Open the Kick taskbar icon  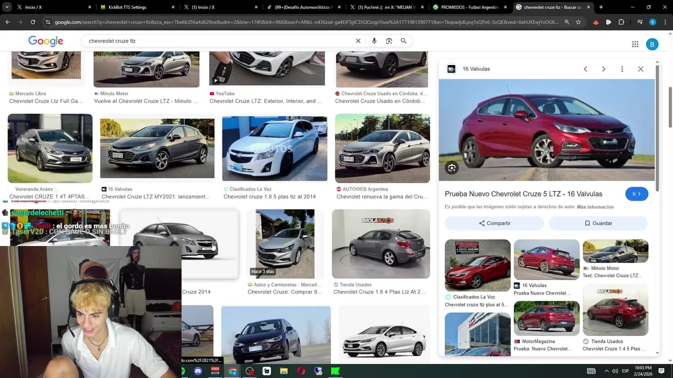click(335, 371)
